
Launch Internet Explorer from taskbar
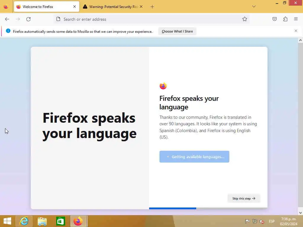click(x=24, y=221)
